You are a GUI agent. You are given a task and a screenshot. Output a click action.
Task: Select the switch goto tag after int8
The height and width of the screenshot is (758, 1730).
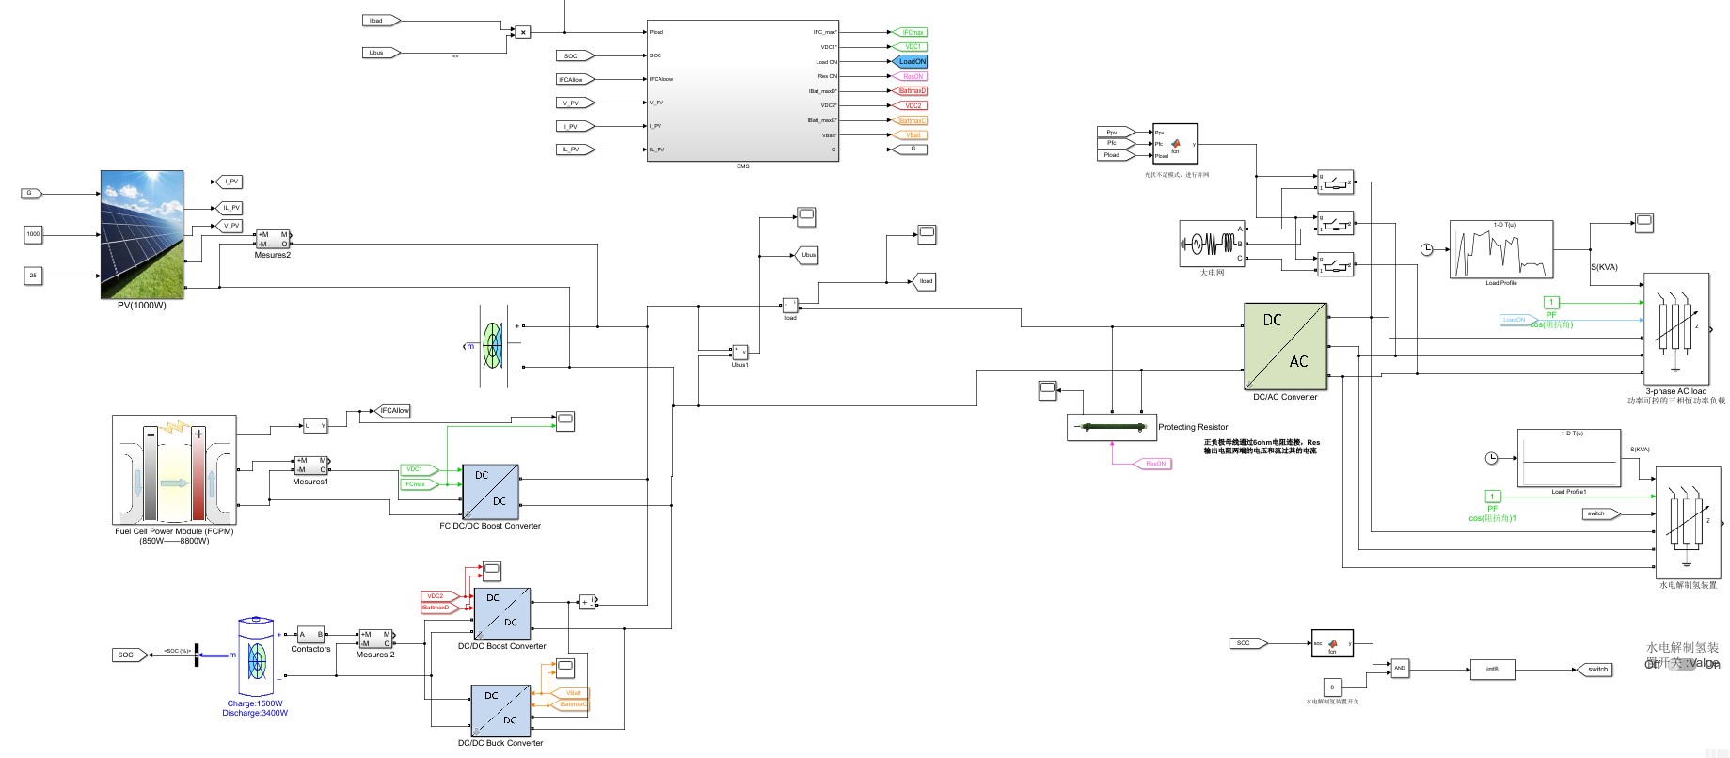pos(1595,670)
